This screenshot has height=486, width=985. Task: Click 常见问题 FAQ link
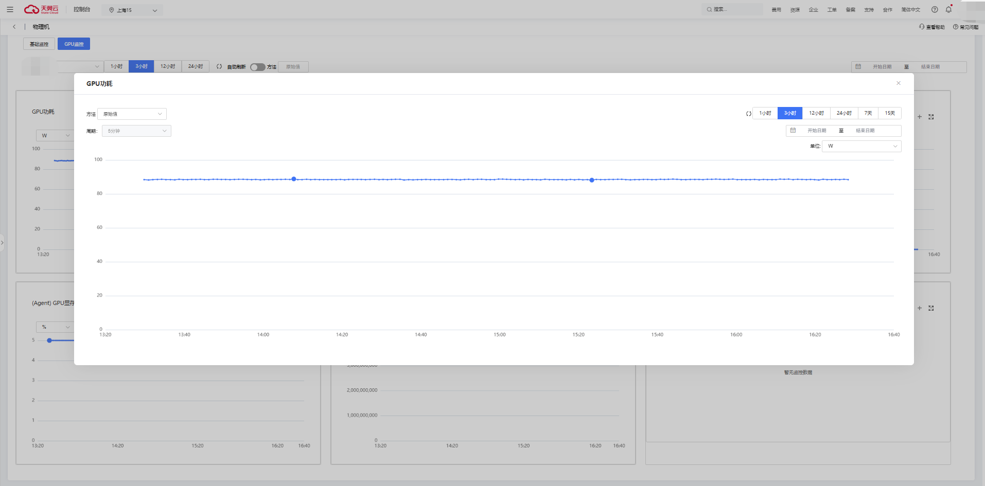965,27
